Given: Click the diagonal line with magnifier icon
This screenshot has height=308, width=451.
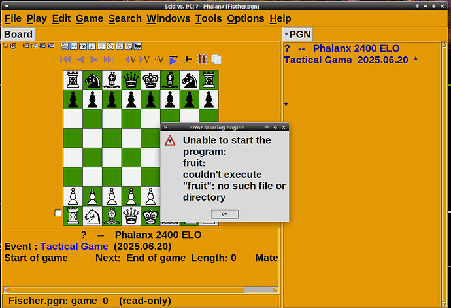Looking at the screenshot, I should pos(129,46).
